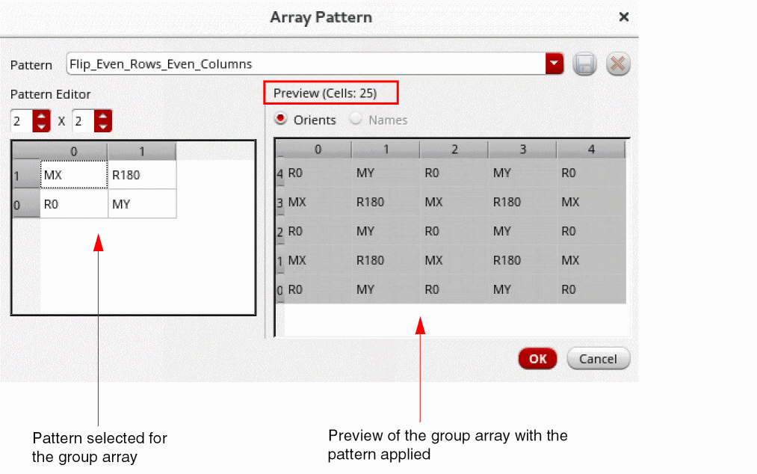Screen dimensions: 757x474
Task: Decrease the pattern rows spinner value
Action: pyautogui.click(x=41, y=126)
